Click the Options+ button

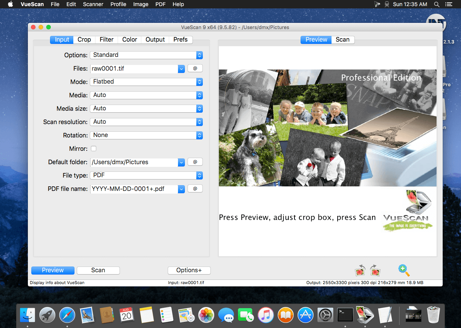(189, 270)
